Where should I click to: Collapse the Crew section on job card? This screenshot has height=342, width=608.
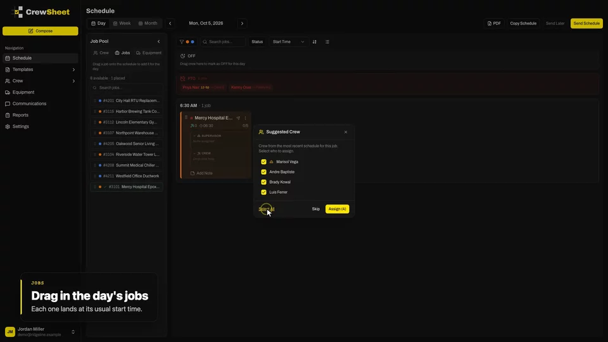point(194,153)
